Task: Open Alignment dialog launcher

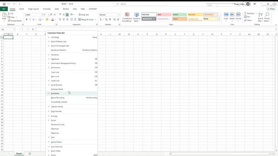Action: tap(97, 24)
